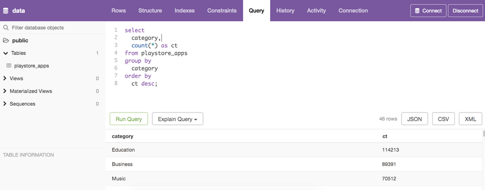Click the TABLE INFORMATION heading
485x190 pixels.
click(x=29, y=155)
